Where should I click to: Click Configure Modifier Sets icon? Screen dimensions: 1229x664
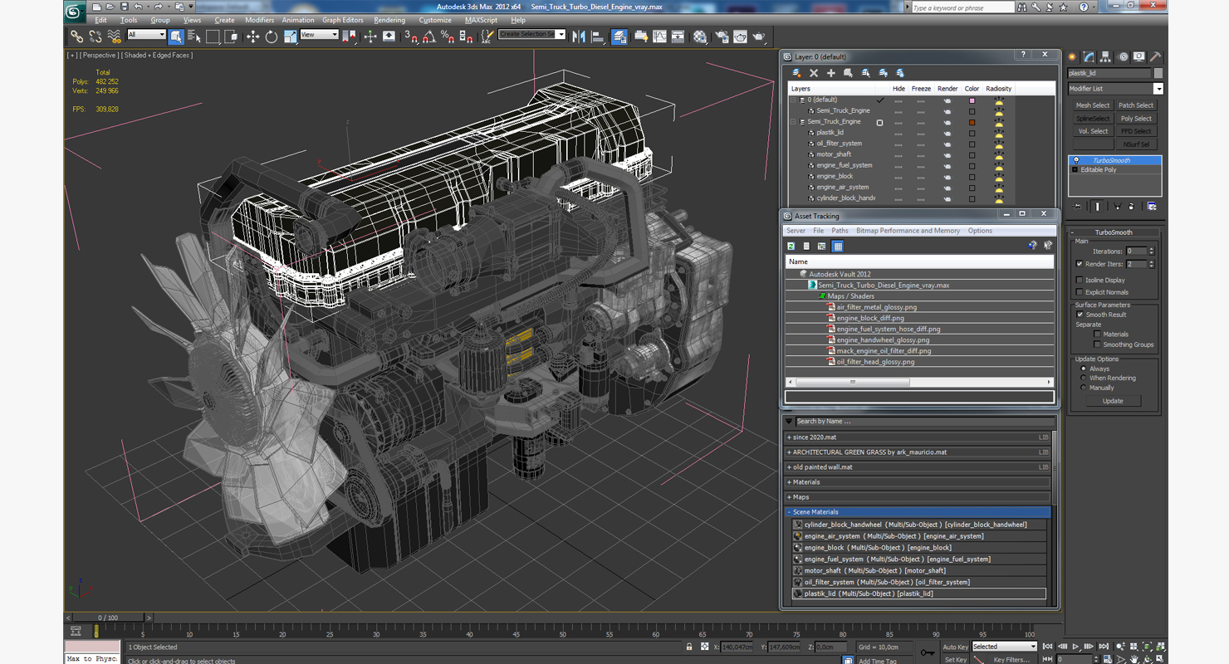click(x=1152, y=206)
